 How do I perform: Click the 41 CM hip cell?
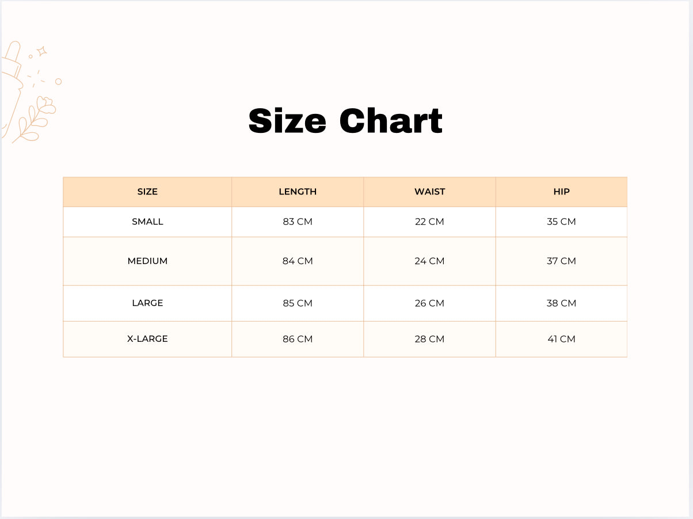pyautogui.click(x=561, y=339)
